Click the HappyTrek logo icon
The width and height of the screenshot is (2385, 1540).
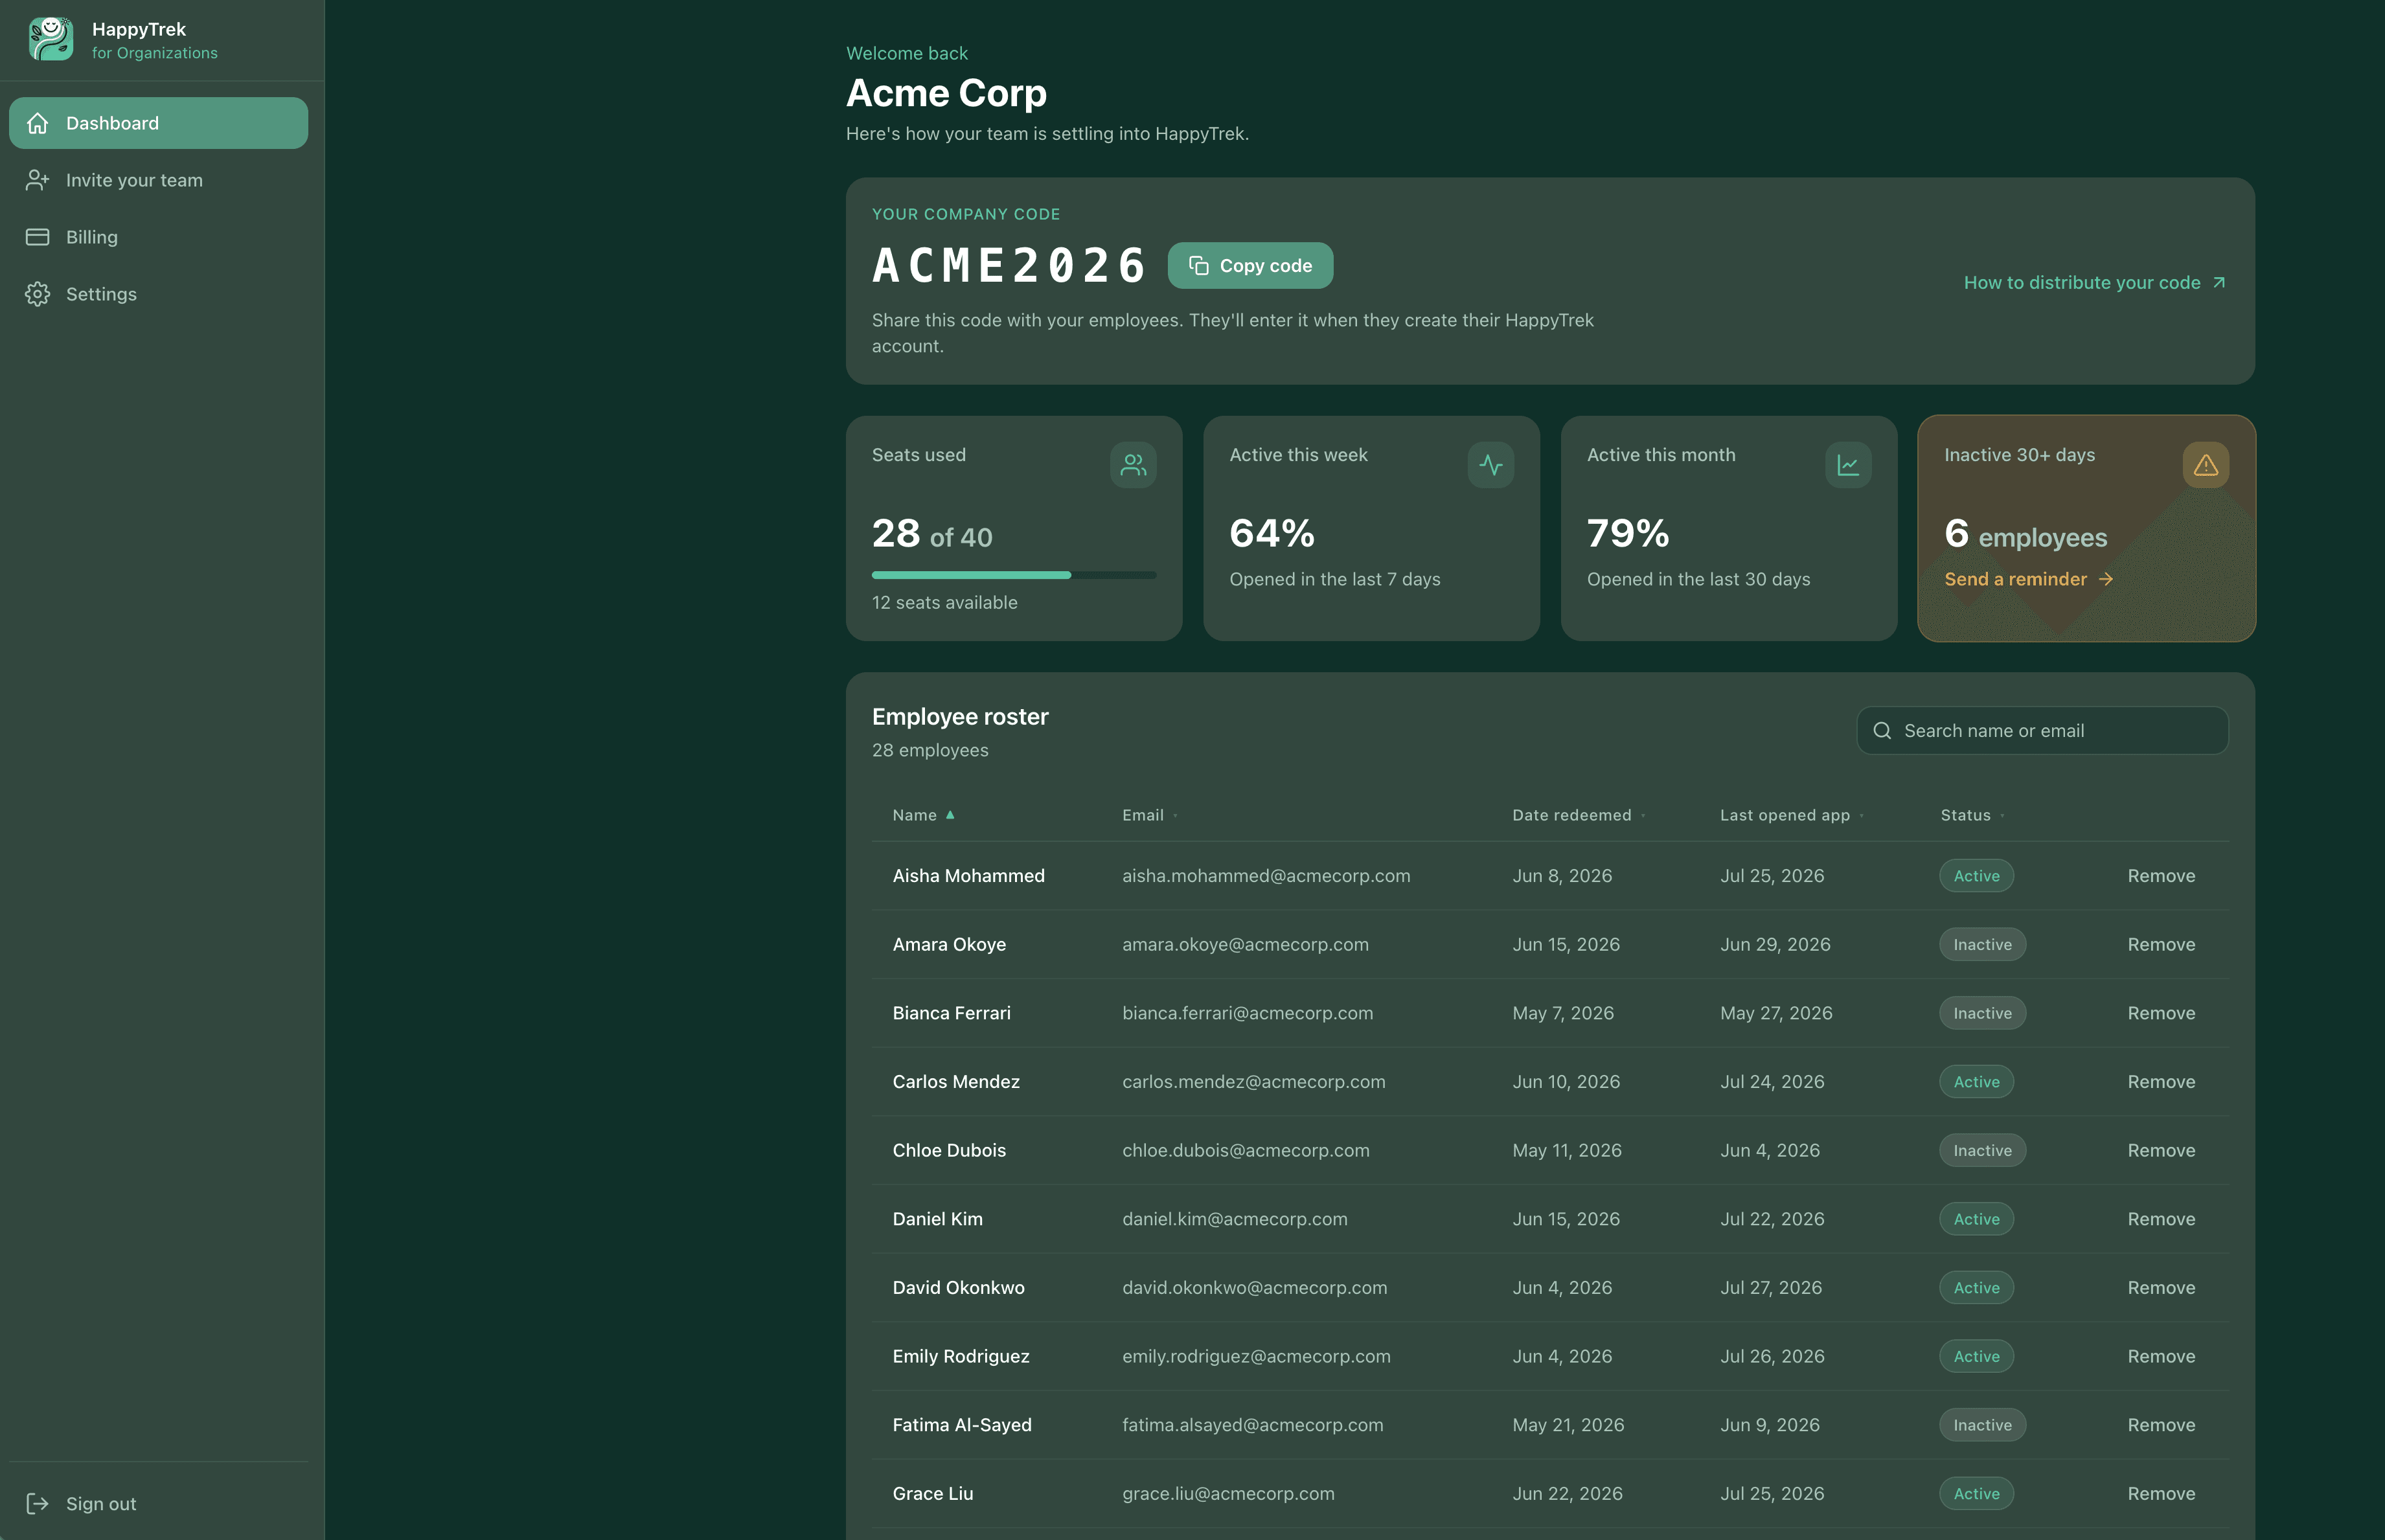(x=51, y=39)
